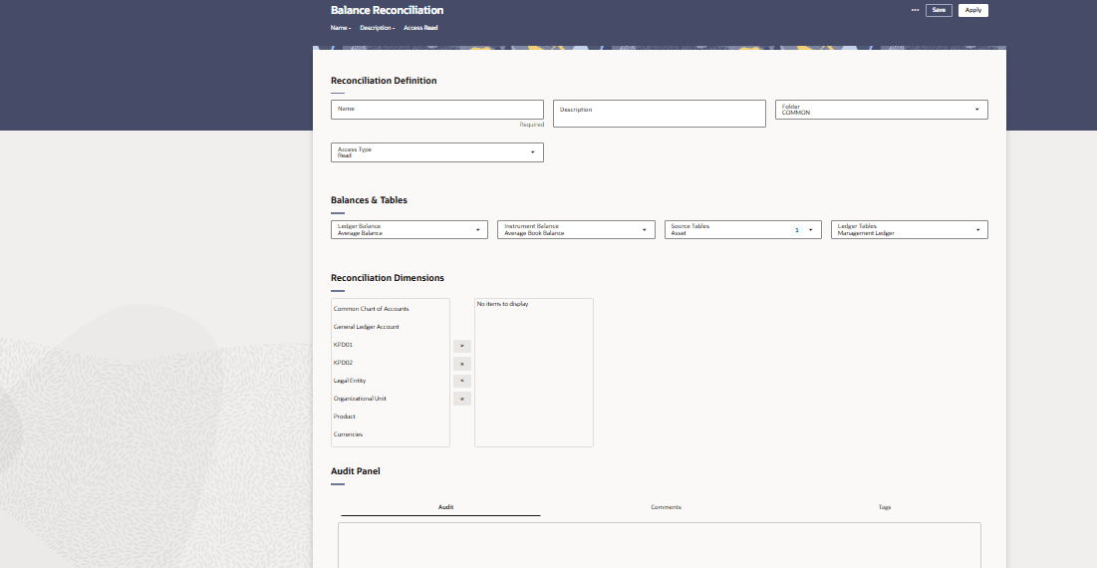This screenshot has height=568, width=1097.
Task: Open the three-dots more actions menu
Action: tap(915, 10)
